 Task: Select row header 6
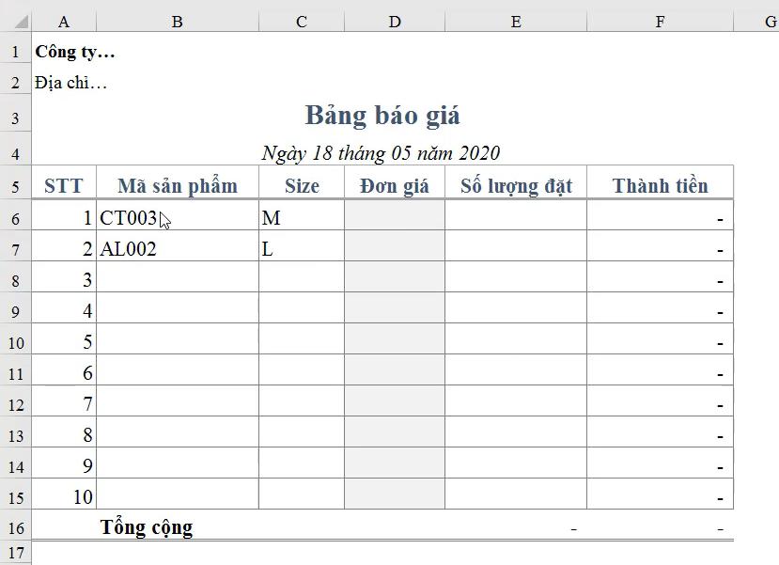pos(15,217)
